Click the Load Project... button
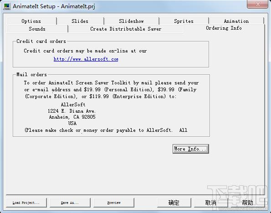 pyautogui.click(x=26, y=203)
